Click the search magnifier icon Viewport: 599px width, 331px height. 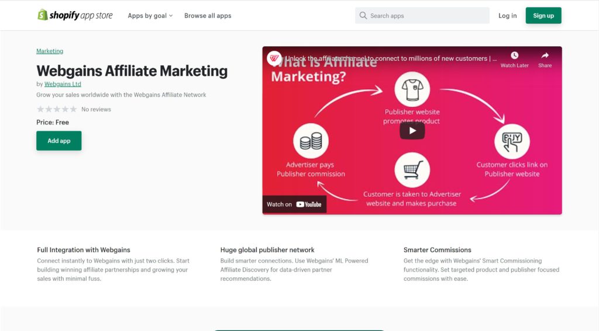click(x=363, y=16)
